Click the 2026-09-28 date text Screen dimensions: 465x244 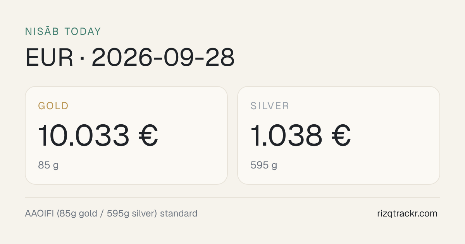163,58
